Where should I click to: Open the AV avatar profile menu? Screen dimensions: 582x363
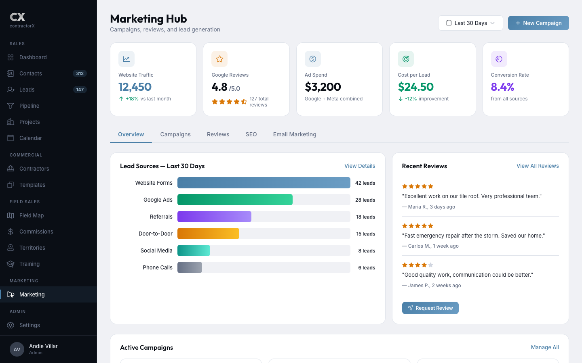(x=17, y=349)
